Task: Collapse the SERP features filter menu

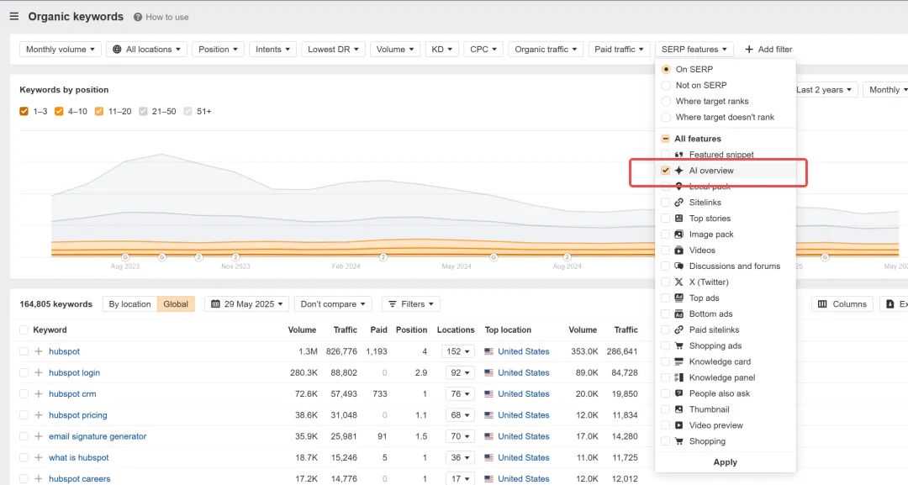Action: pyautogui.click(x=694, y=50)
